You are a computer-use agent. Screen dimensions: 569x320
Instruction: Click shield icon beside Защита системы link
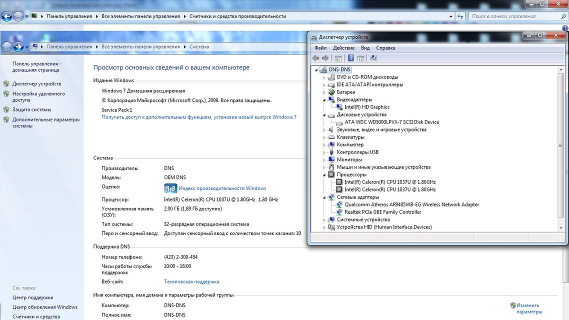6,109
